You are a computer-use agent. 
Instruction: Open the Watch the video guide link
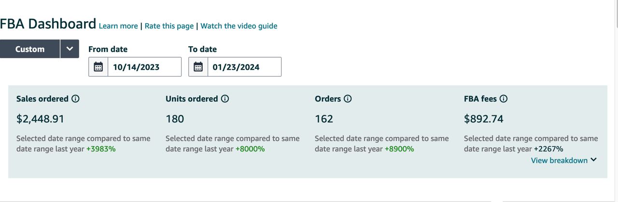[239, 26]
